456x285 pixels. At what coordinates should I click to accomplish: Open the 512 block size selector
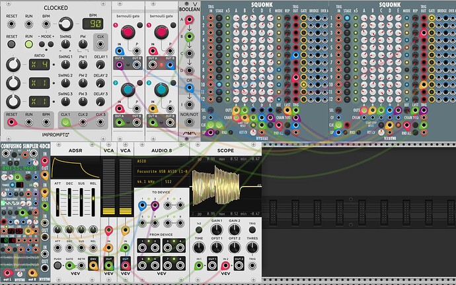click(x=175, y=181)
